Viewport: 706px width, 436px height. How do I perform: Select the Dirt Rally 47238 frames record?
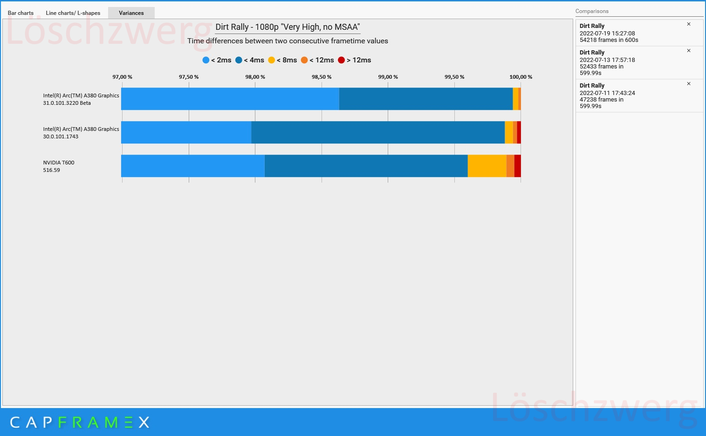click(x=639, y=95)
